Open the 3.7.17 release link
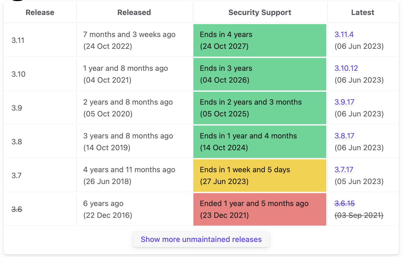Screen dimensions: 403x257 [344, 170]
